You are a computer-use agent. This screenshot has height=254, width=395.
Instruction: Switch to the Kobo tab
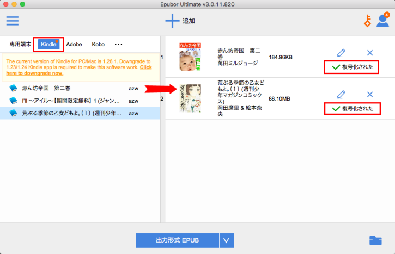[x=98, y=44]
